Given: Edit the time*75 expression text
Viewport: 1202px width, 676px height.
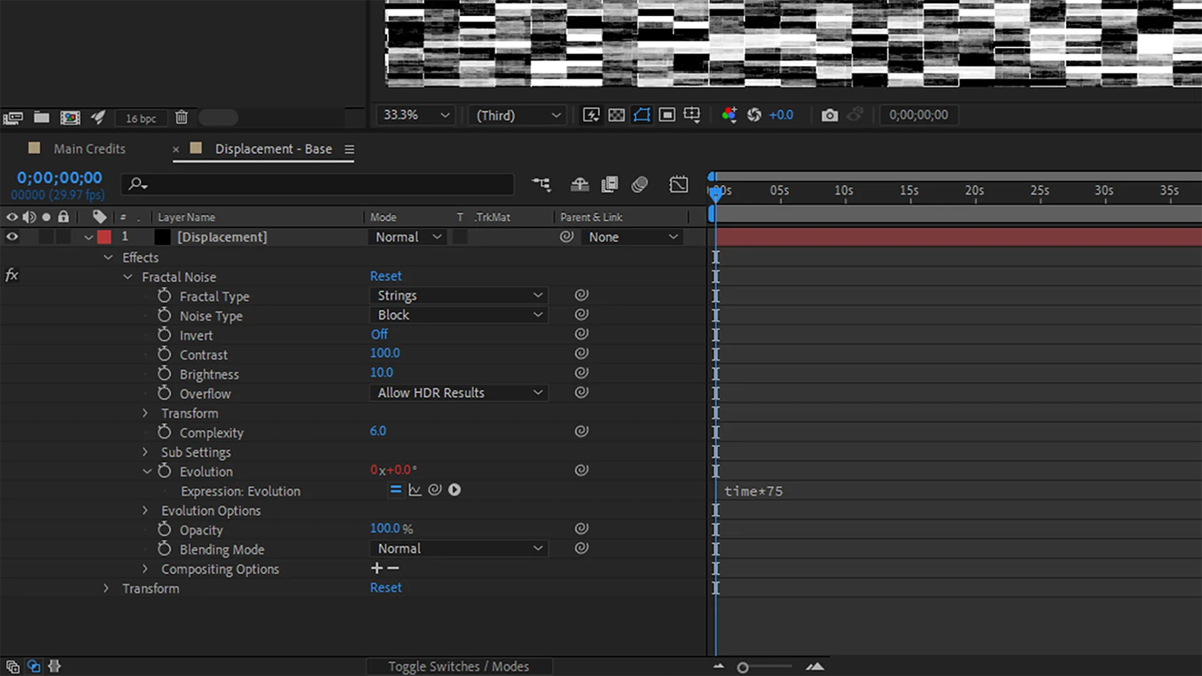Looking at the screenshot, I should [754, 491].
